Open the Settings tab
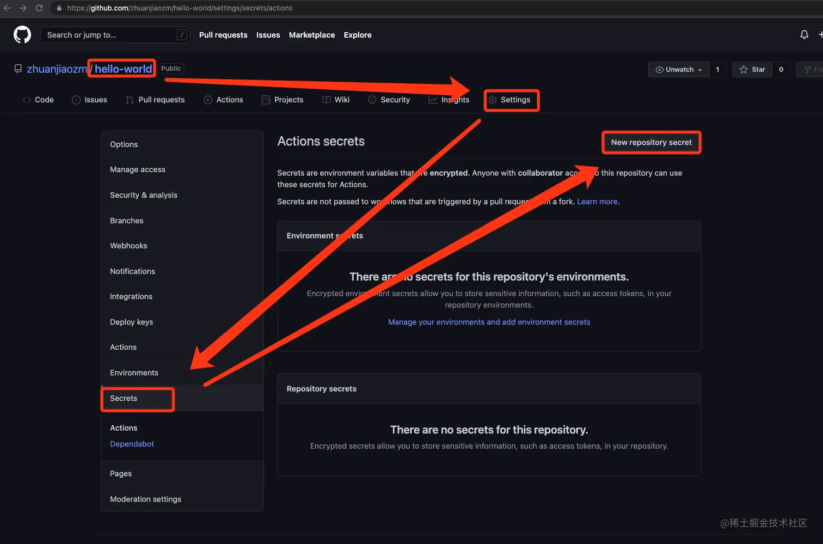Screen dimensions: 823x544 point(509,100)
